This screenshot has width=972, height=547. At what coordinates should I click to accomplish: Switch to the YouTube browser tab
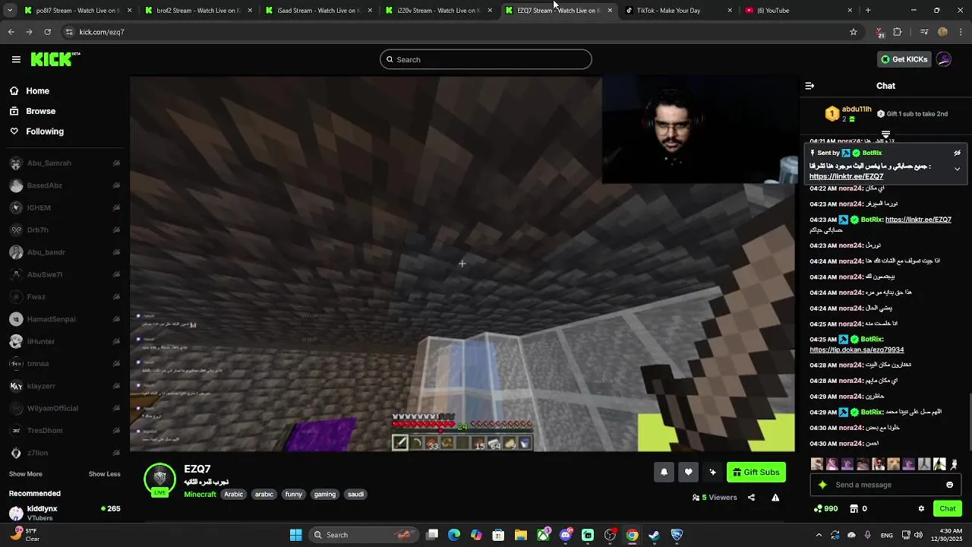tap(799, 11)
